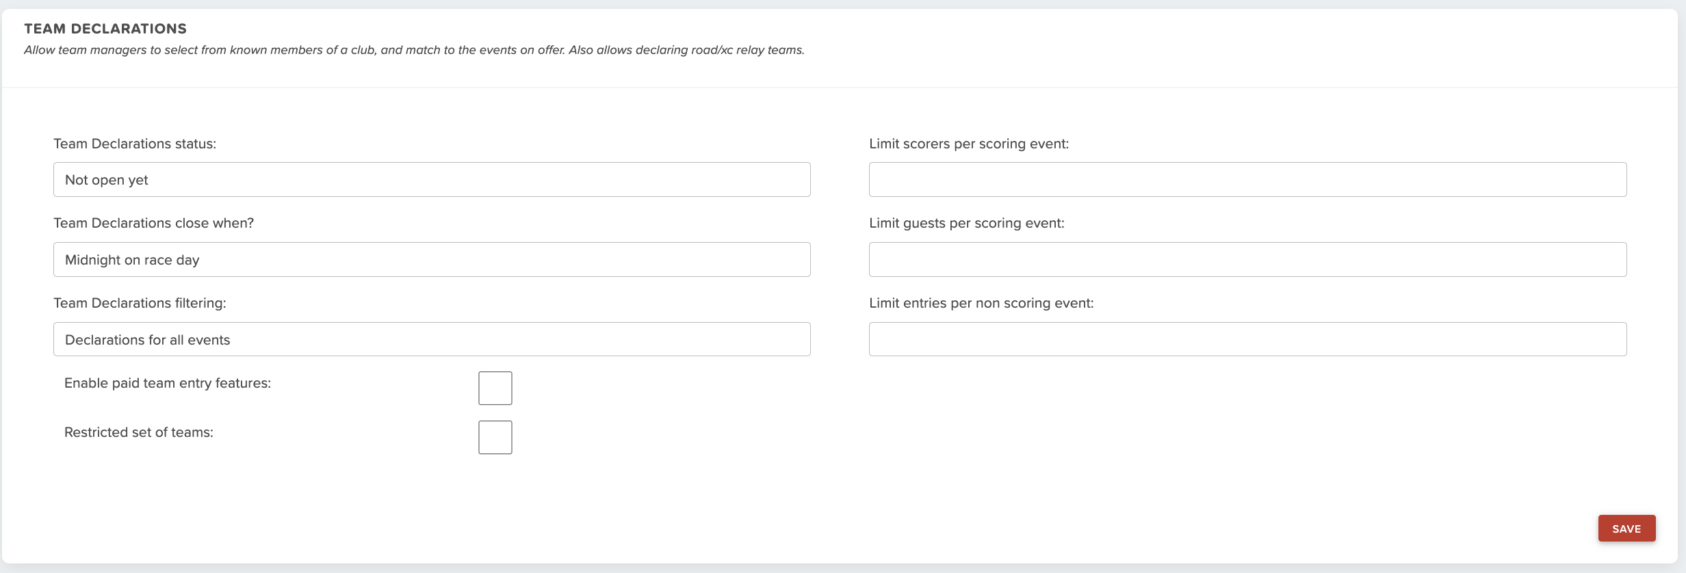Focus Limit entries per non scoring event field
1686x573 pixels.
(x=1247, y=339)
